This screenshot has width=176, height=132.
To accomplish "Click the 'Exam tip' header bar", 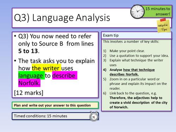I will [x=136, y=36].
